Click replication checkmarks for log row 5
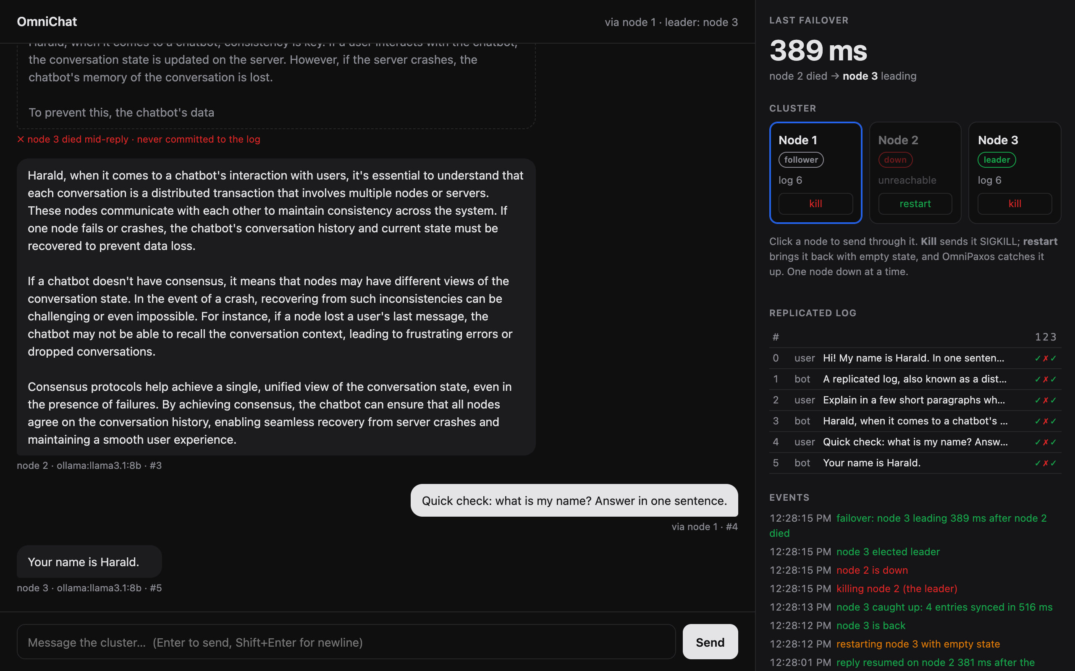The height and width of the screenshot is (671, 1075). coord(1045,463)
